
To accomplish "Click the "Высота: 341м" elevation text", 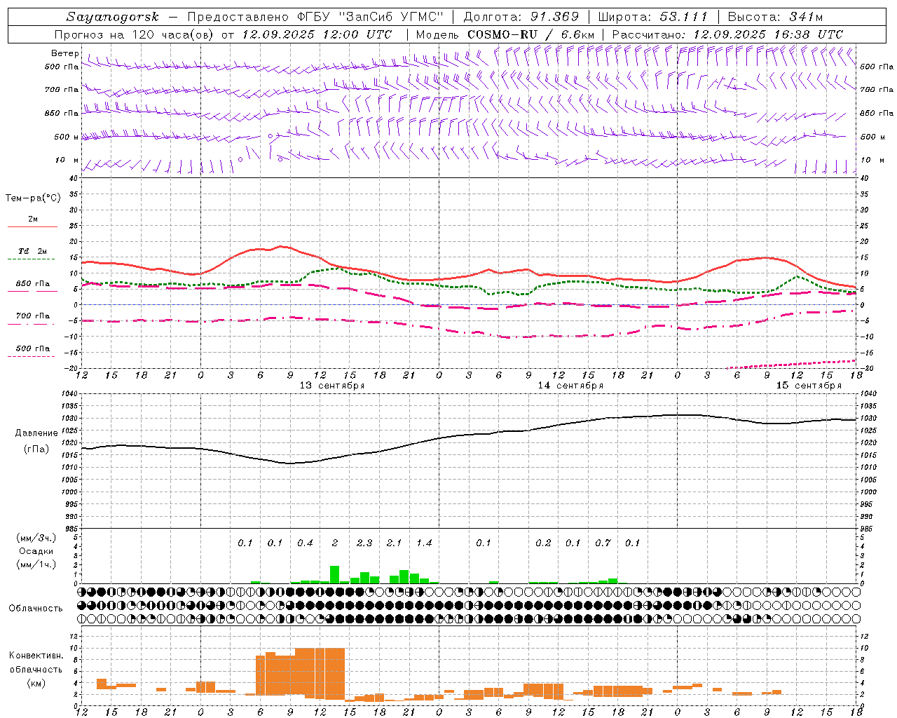I will coord(775,17).
